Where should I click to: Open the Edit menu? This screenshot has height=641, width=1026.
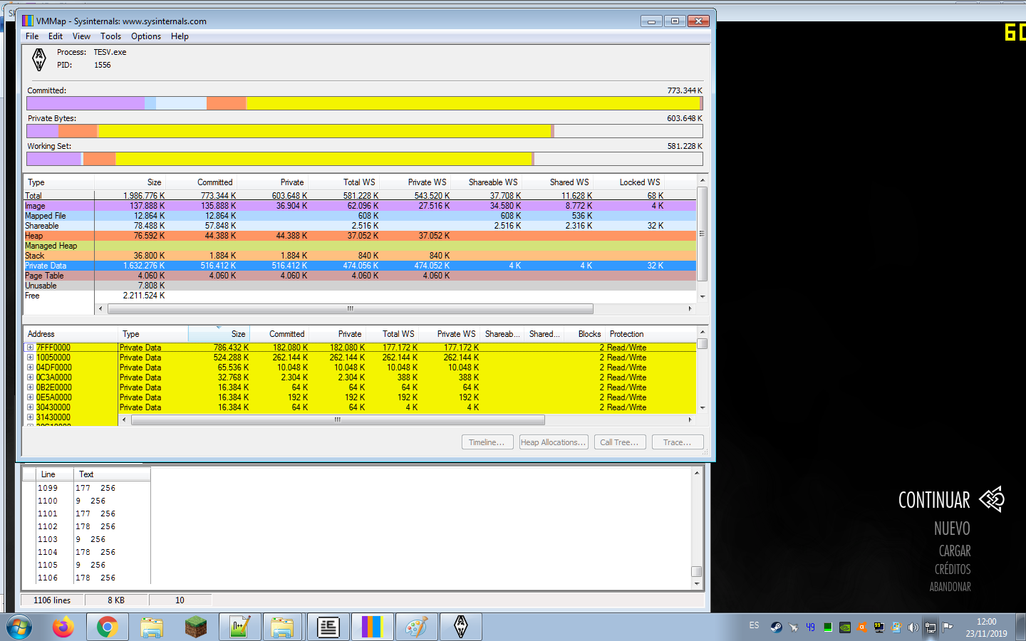[x=56, y=36]
